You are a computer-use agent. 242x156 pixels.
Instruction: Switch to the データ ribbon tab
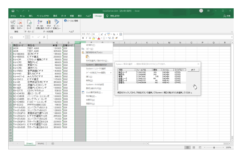point(63,16)
